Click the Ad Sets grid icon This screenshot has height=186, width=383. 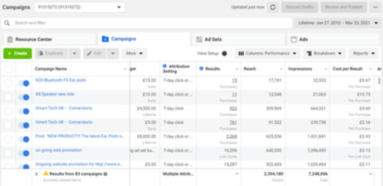(x=199, y=40)
